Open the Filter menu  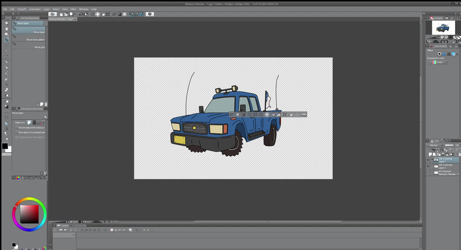[x=73, y=9]
